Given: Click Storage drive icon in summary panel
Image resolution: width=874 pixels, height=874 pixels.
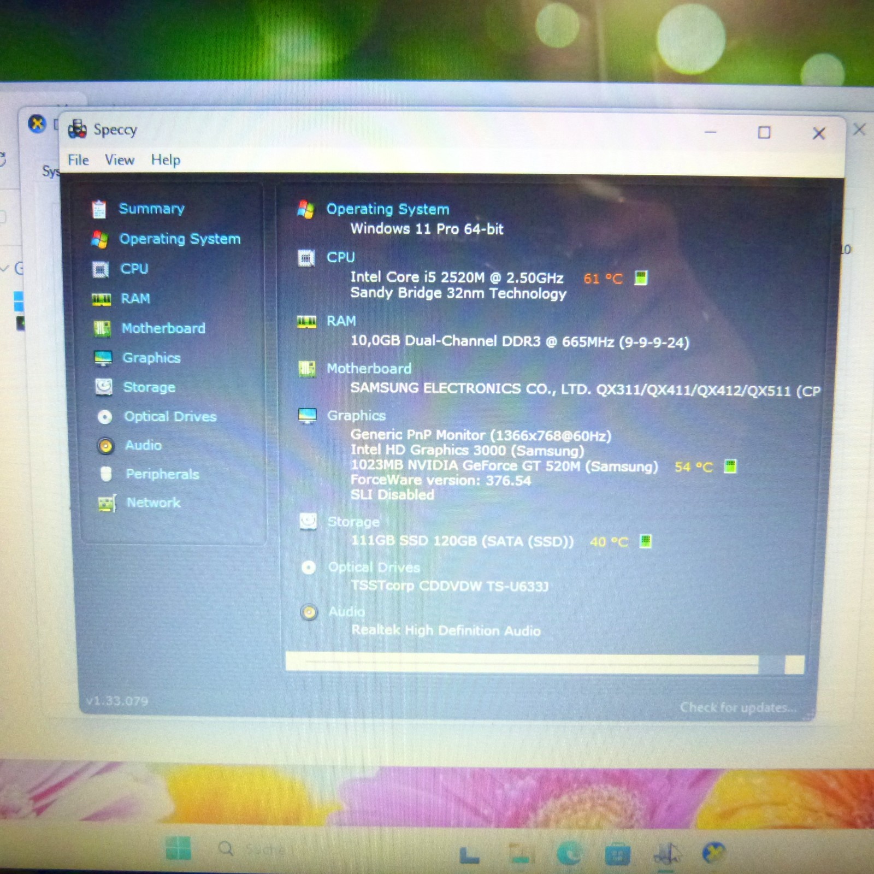Looking at the screenshot, I should click(308, 521).
